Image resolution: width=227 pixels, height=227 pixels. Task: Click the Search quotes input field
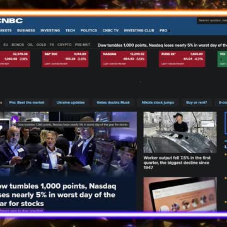coord(212,20)
